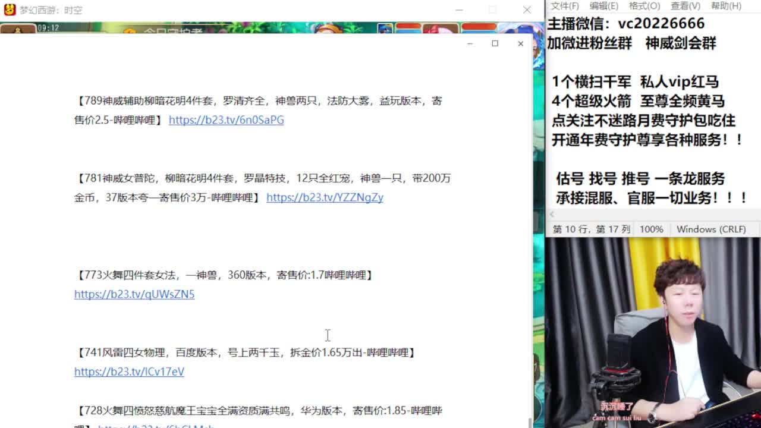This screenshot has height=428, width=761.
Task: Click the 主播微信 vc20226666 line in Notepad
Action: pyautogui.click(x=626, y=24)
